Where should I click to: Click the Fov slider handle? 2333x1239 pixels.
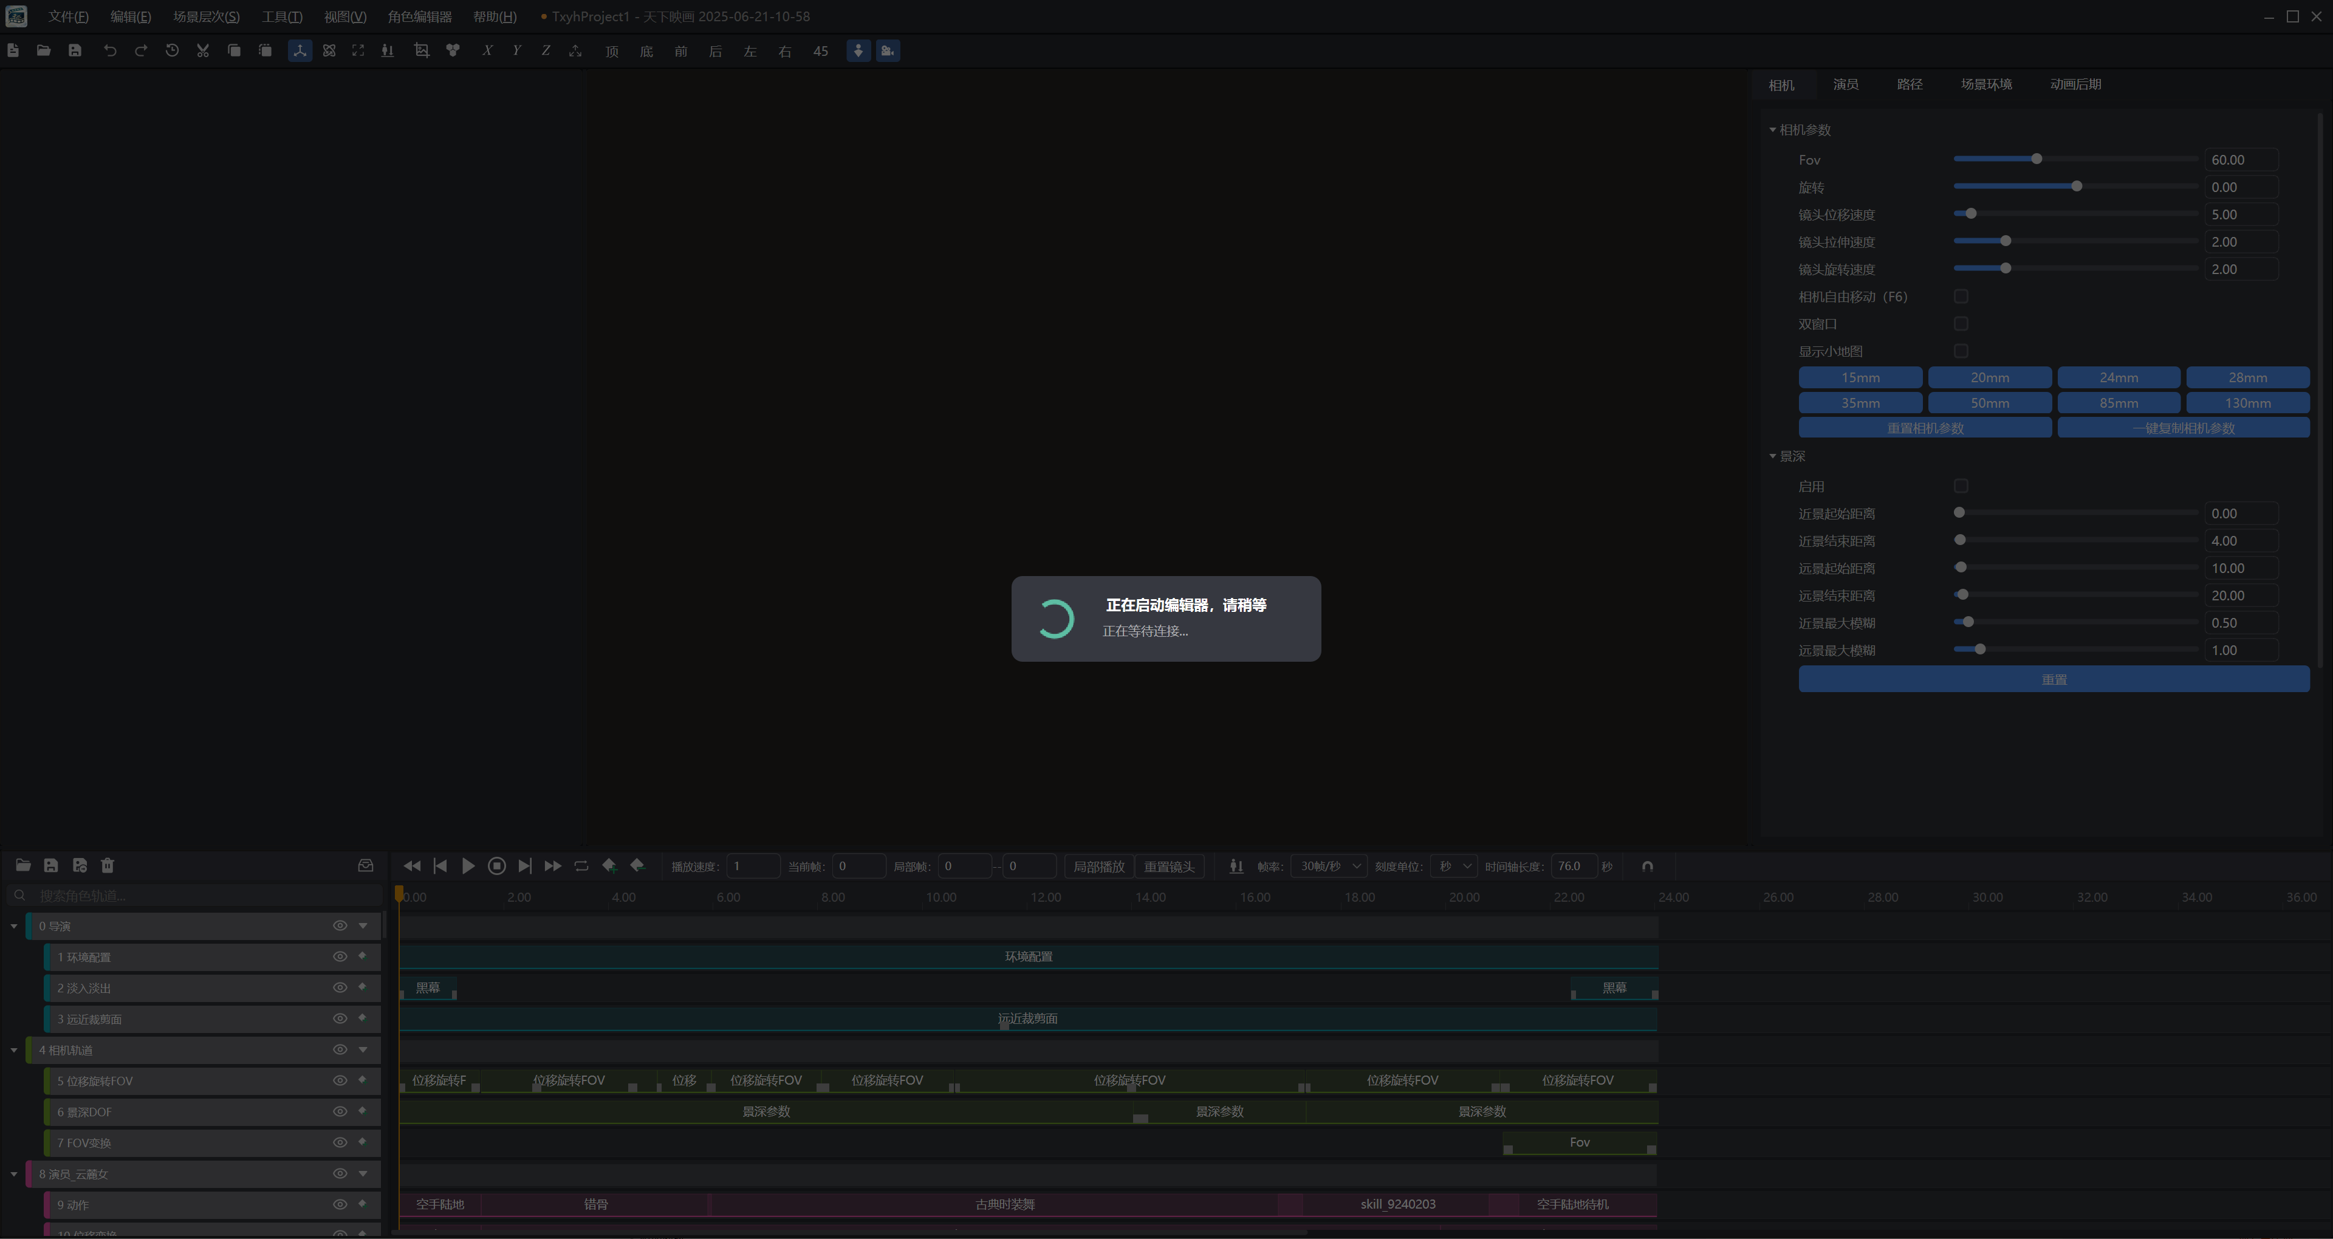point(2036,159)
